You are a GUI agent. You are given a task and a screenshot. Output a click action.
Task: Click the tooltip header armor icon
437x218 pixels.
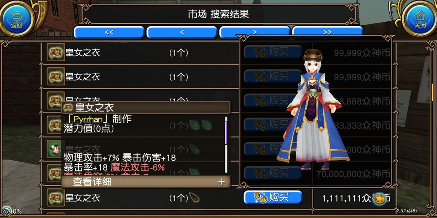tap(68, 107)
